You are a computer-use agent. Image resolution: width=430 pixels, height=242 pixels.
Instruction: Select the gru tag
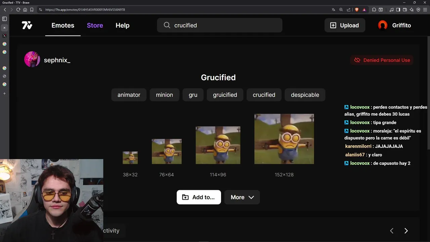pos(193,95)
